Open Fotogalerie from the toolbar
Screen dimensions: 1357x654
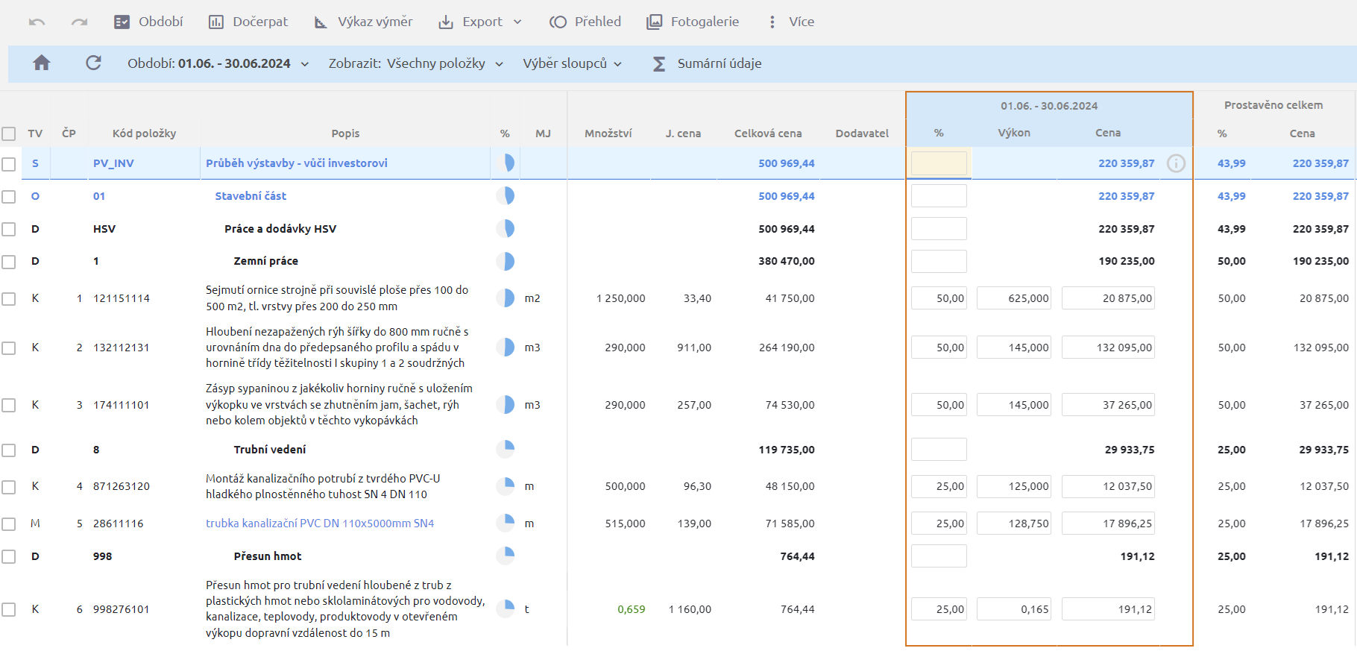pyautogui.click(x=693, y=22)
